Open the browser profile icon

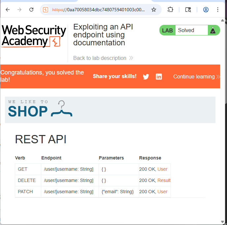point(206,10)
